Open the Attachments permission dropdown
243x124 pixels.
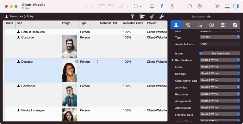tap(220, 108)
